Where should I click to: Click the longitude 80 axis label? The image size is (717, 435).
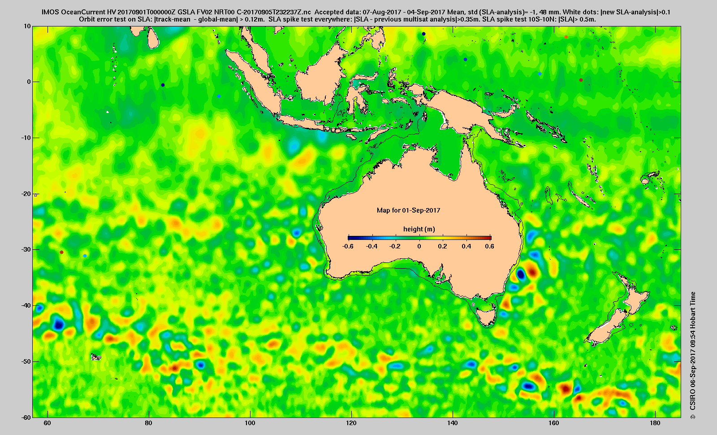pyautogui.click(x=148, y=423)
